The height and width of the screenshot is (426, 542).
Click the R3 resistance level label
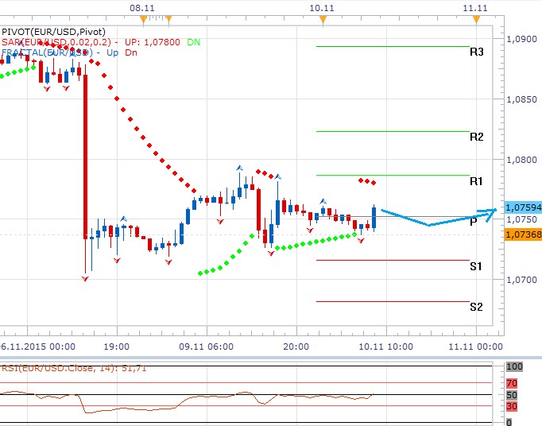(476, 52)
